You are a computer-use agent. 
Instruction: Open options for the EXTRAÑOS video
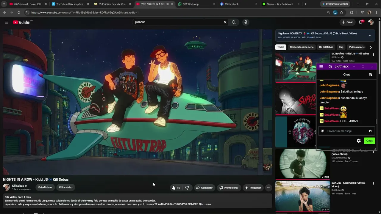click(373, 54)
